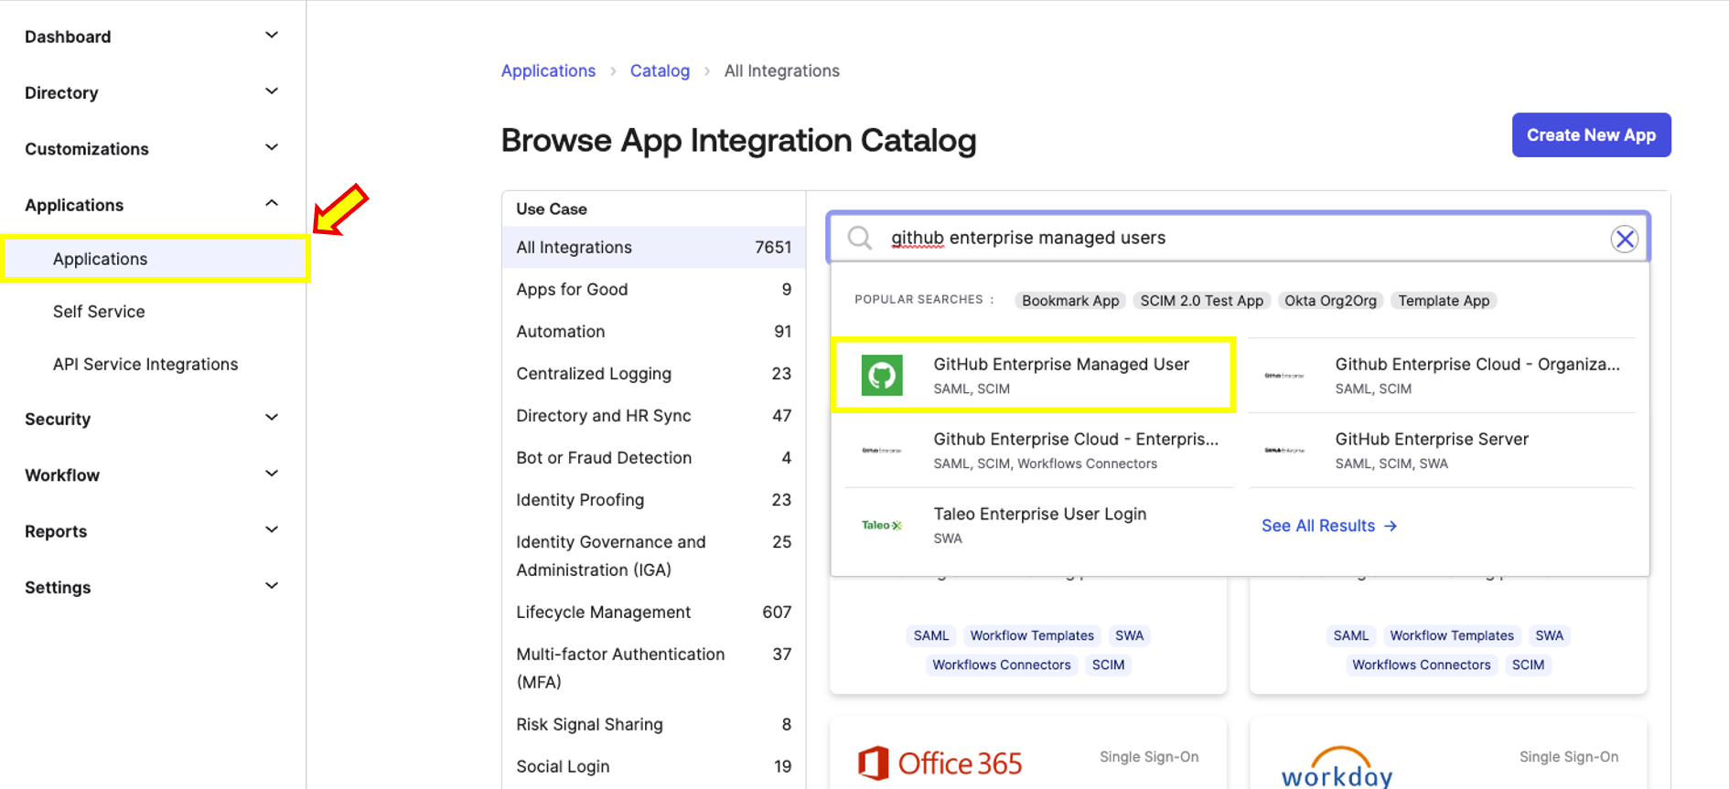Filter by Directory and HR Sync
Image resolution: width=1729 pixels, height=789 pixels.
pos(653,416)
